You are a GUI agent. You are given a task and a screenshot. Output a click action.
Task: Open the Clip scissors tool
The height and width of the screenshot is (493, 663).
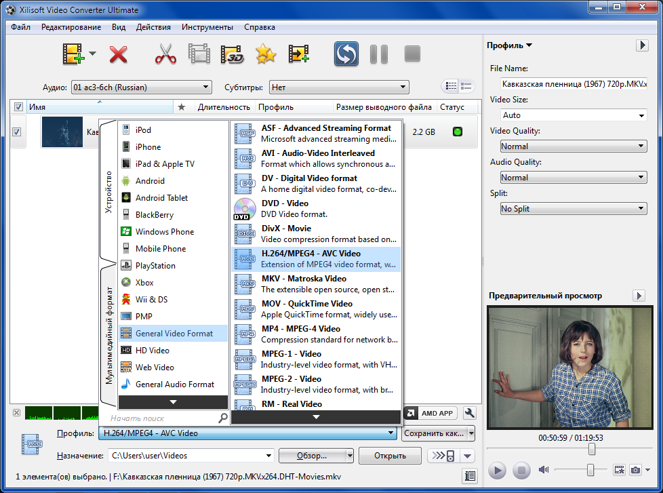tap(165, 54)
